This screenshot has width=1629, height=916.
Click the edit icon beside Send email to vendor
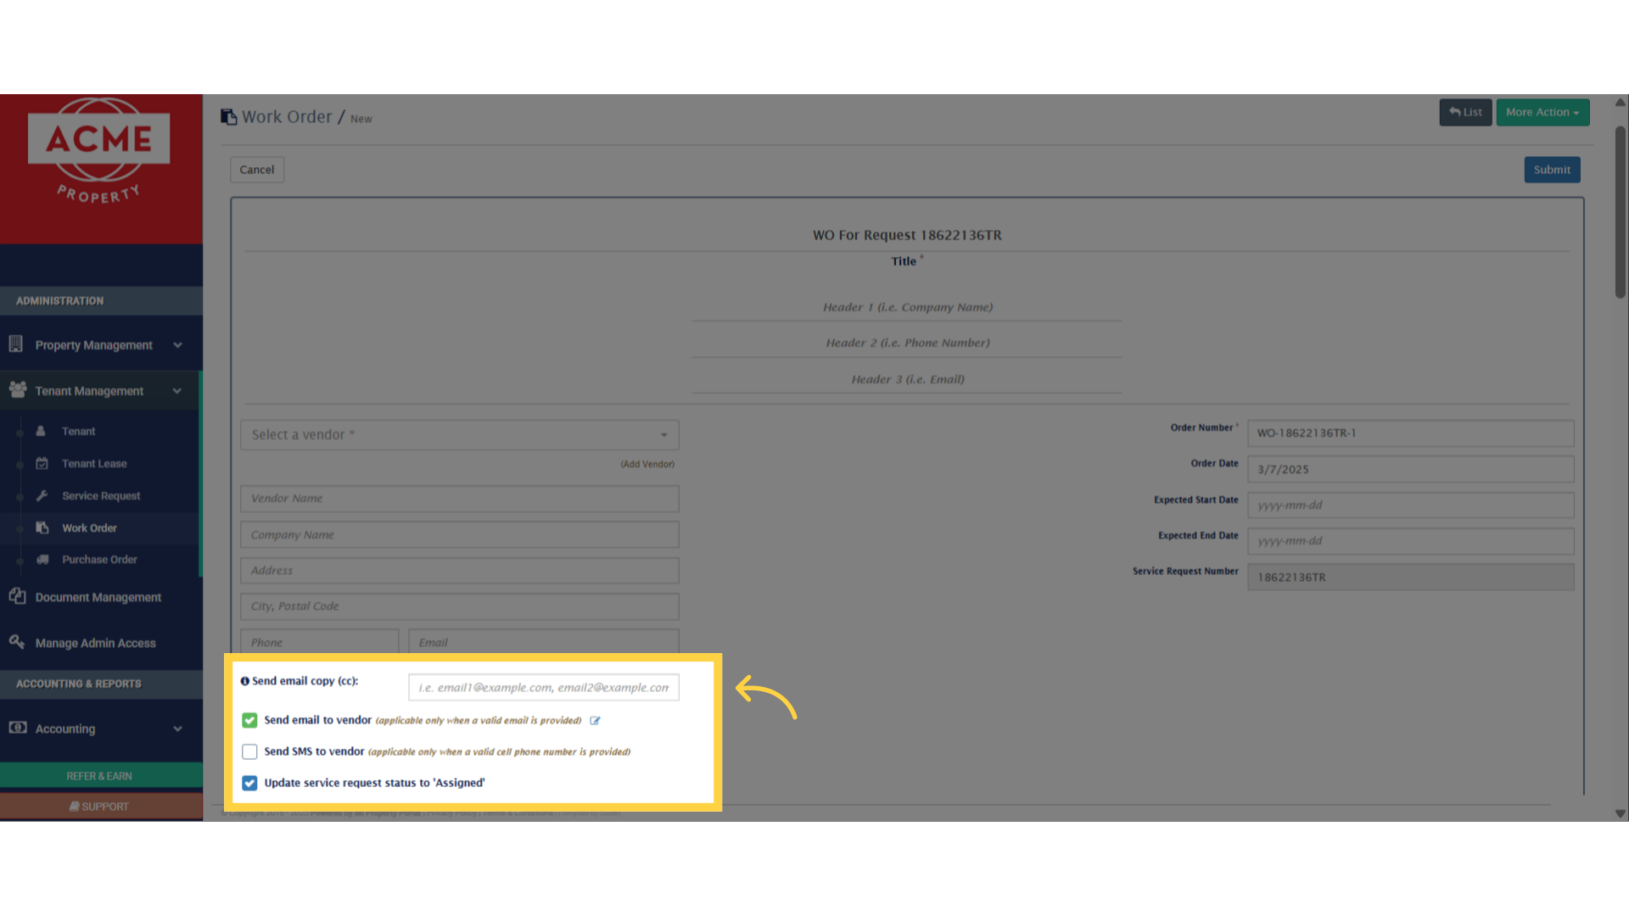(x=595, y=721)
